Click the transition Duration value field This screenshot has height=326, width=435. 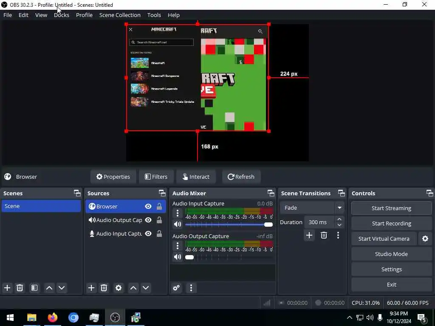tap(319, 222)
